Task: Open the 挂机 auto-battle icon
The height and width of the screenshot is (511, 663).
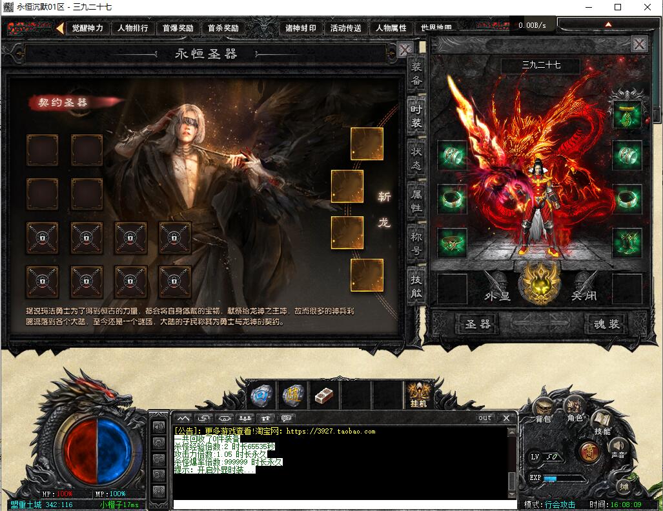Action: point(419,395)
